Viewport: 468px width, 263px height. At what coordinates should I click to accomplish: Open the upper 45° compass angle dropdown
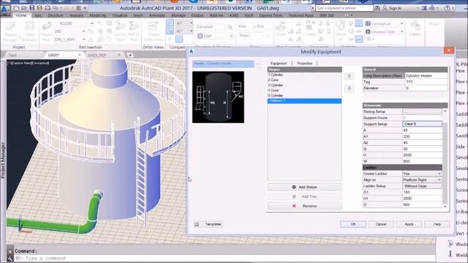point(191,23)
